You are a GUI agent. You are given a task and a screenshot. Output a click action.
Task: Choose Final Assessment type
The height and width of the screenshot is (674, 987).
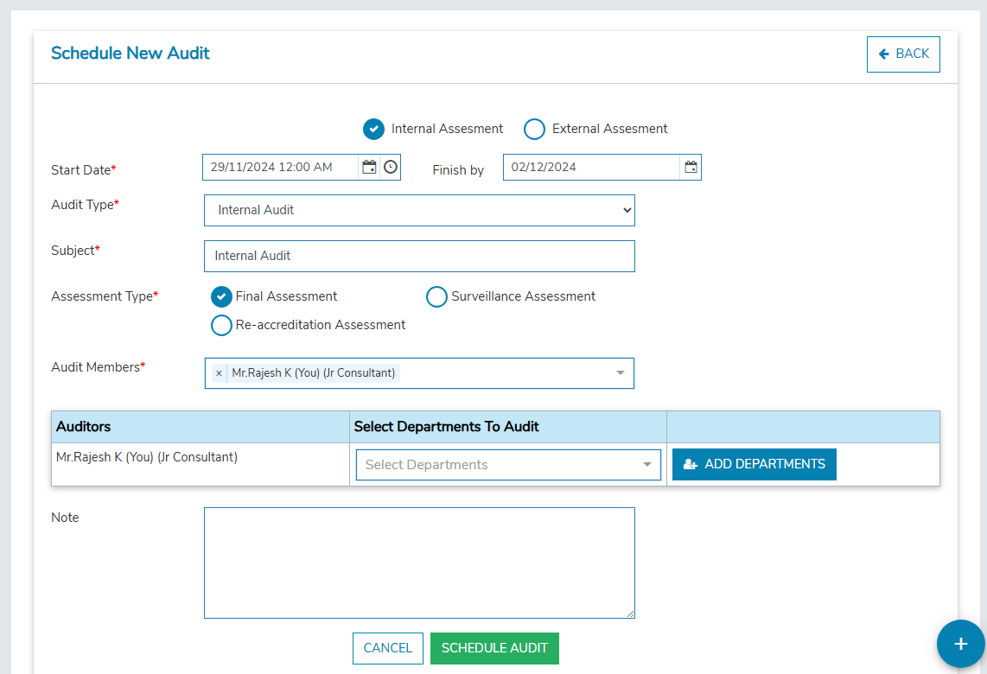pyautogui.click(x=222, y=296)
